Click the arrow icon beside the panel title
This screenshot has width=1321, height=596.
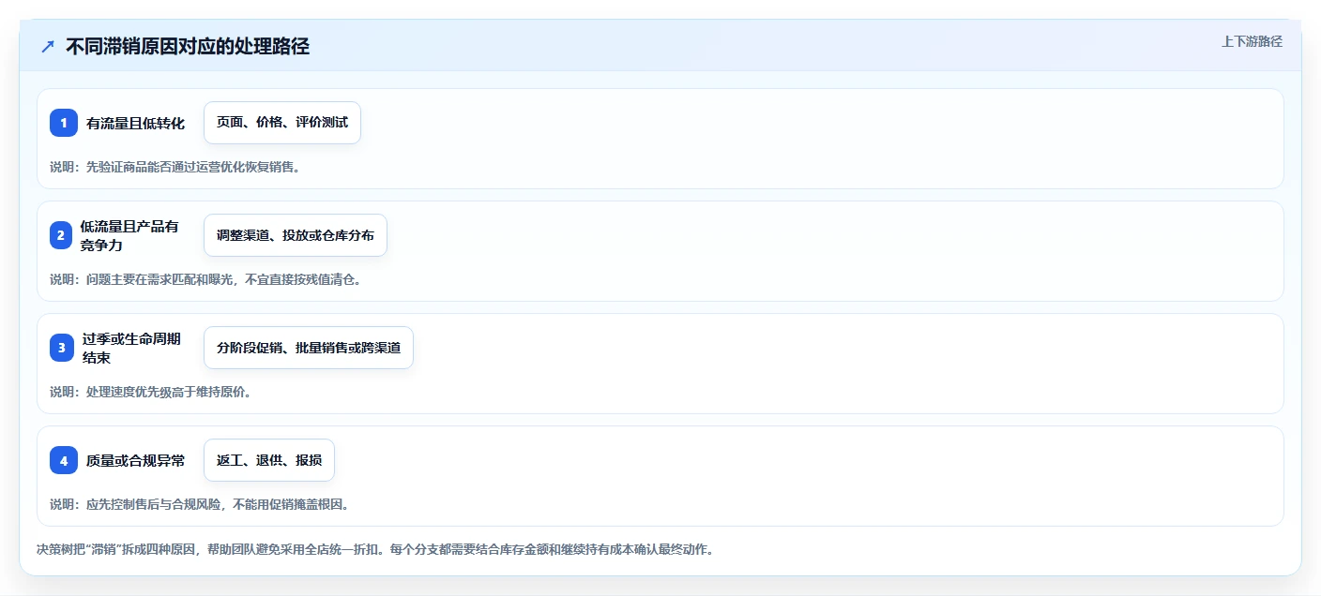tap(47, 46)
